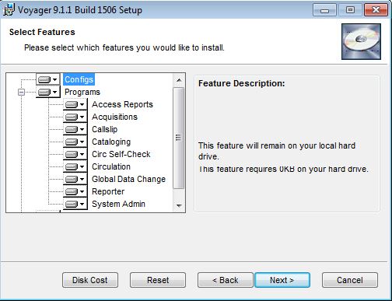Close the Voyager Setup window
This screenshot has width=392, height=301.
click(376, 10)
